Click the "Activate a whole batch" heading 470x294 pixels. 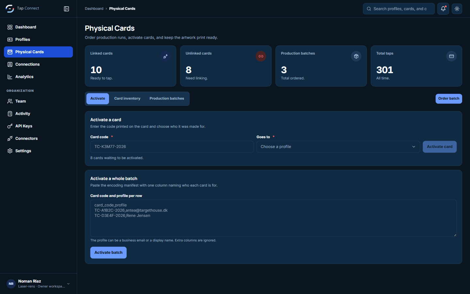pyautogui.click(x=114, y=179)
